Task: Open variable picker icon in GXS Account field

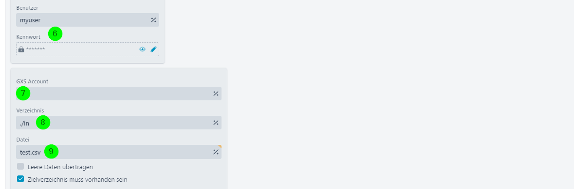Action: [x=216, y=94]
